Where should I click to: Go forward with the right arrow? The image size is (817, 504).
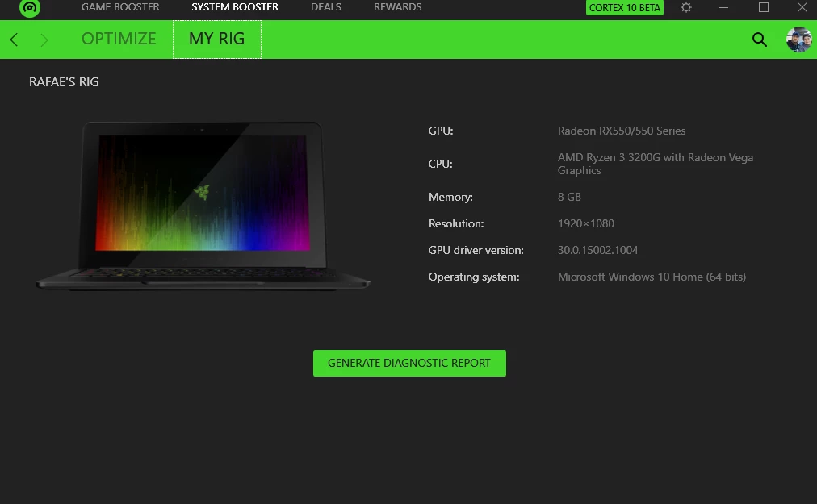point(44,40)
